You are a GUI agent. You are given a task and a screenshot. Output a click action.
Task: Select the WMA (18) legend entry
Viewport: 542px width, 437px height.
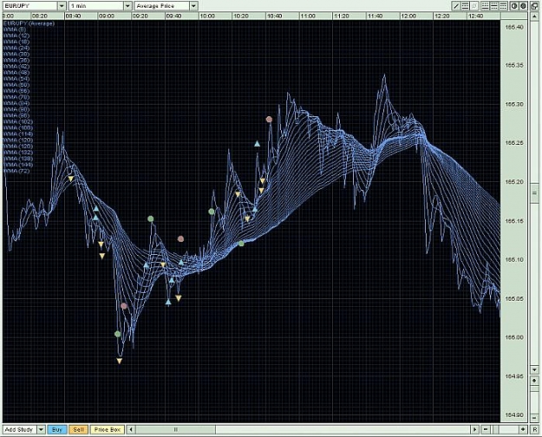pyautogui.click(x=16, y=42)
